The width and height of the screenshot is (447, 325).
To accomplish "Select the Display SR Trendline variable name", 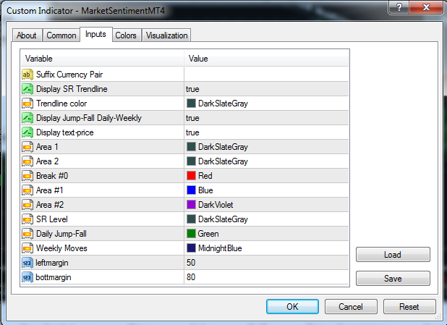I will (x=72, y=89).
